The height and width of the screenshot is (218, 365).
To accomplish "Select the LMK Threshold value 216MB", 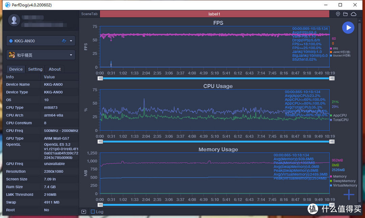I will tap(50, 194).
